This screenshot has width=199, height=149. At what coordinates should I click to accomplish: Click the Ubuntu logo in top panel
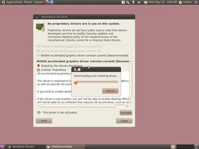tap(3, 2)
